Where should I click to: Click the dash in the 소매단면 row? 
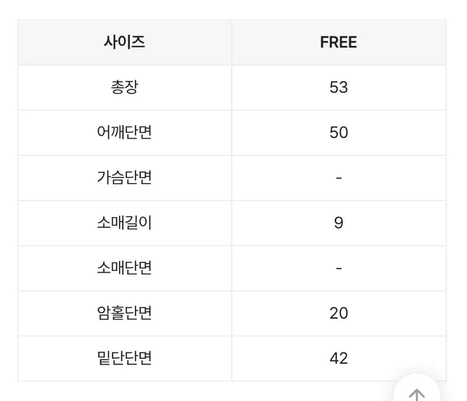[x=339, y=269]
